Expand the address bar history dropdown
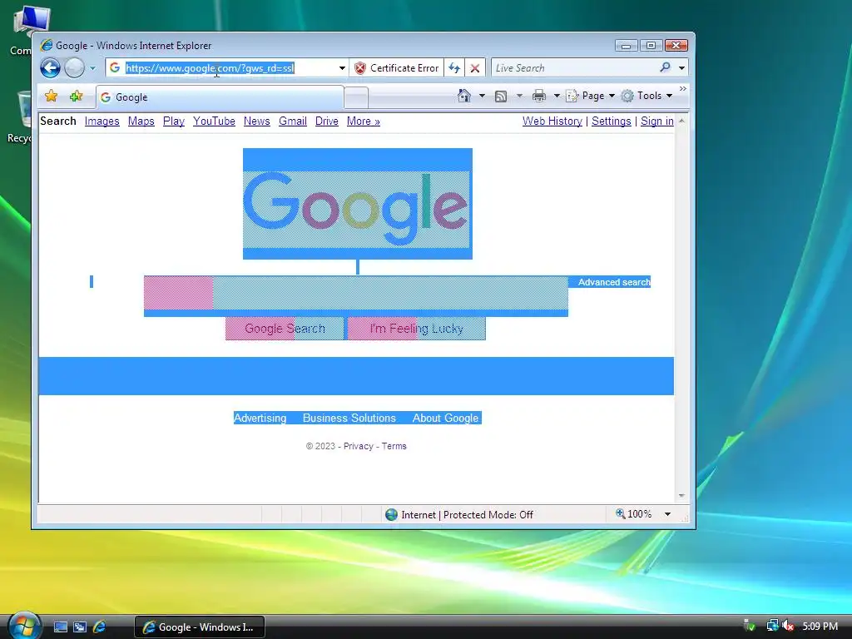 coord(342,68)
